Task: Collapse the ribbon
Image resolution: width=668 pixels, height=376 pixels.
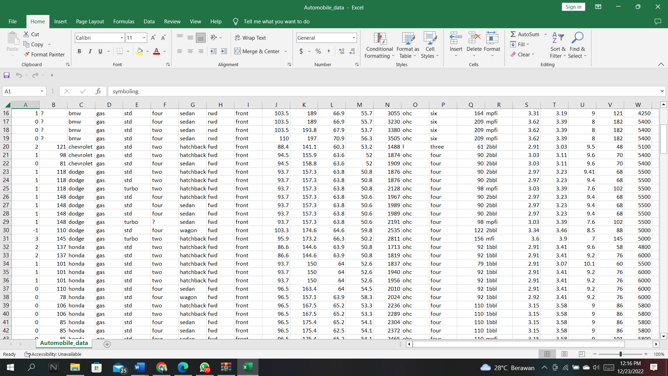Action: point(661,64)
